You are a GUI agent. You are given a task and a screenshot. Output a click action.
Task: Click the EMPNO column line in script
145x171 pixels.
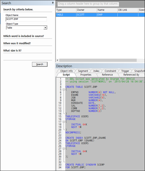click(x=93, y=92)
